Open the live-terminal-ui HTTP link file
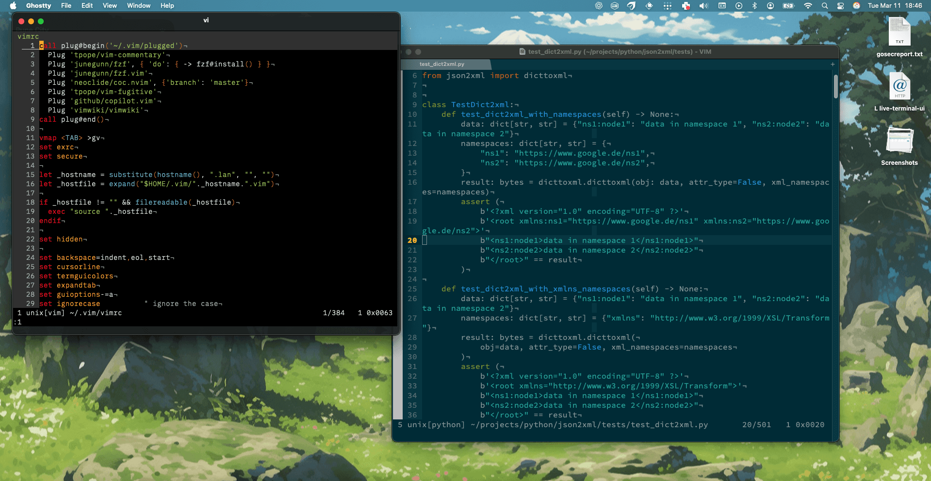 [x=899, y=87]
